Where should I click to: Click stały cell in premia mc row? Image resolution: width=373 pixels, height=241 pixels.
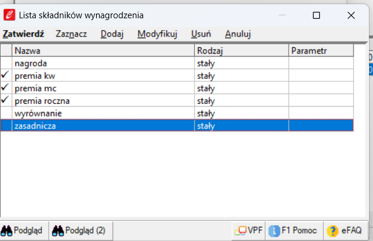(x=242, y=88)
